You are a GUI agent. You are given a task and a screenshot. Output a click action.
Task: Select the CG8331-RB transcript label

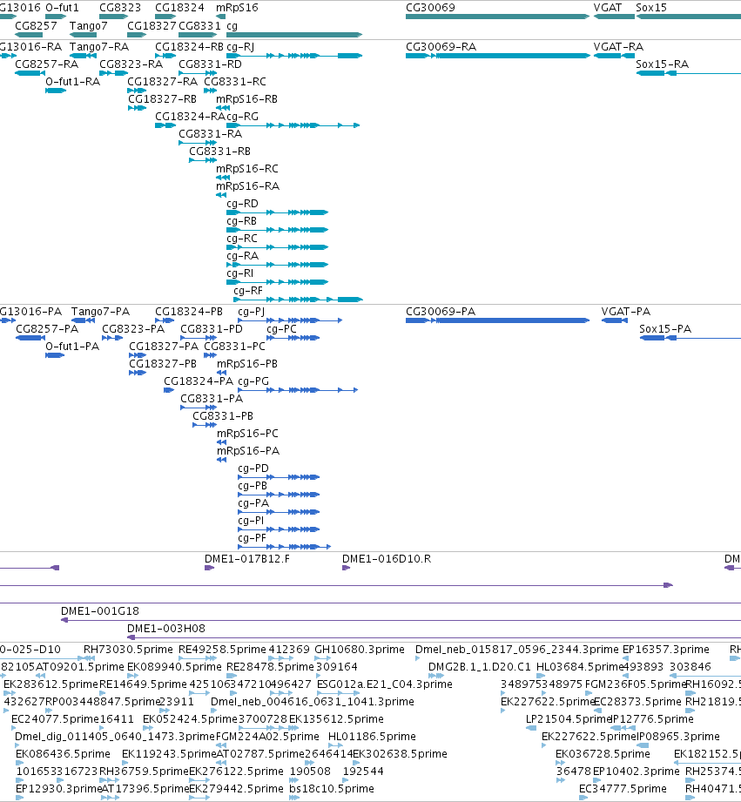(220, 152)
